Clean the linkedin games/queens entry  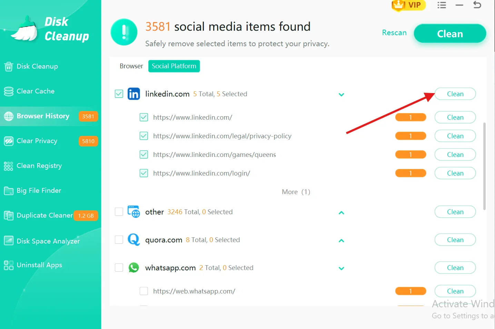pos(455,154)
